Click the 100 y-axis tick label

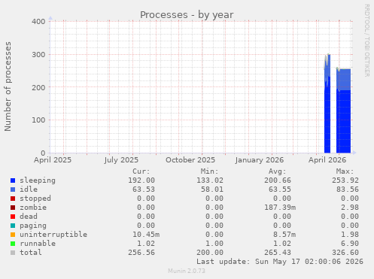pos(38,120)
